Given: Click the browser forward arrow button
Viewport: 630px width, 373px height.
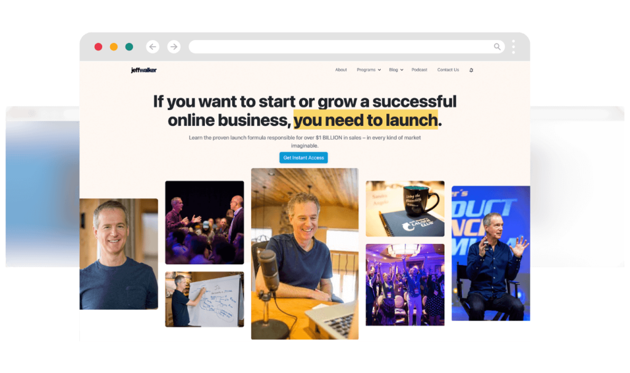Looking at the screenshot, I should 173,47.
